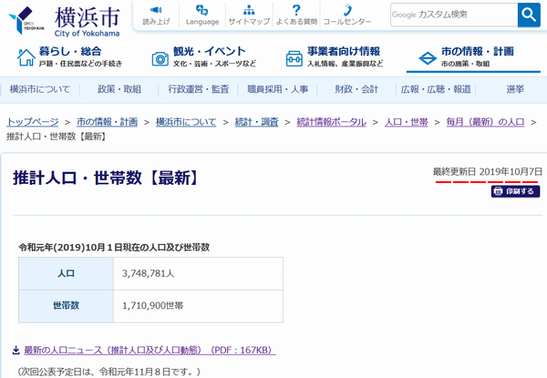Click the blue search magnifier button

pos(529,15)
